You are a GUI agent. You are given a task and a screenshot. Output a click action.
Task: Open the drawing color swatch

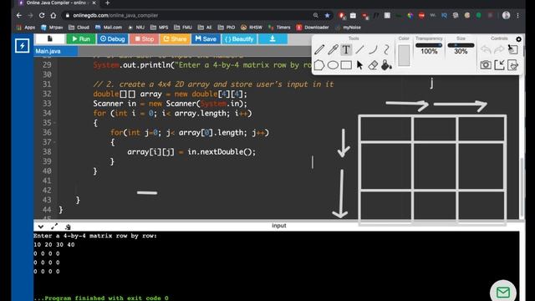pyautogui.click(x=404, y=55)
